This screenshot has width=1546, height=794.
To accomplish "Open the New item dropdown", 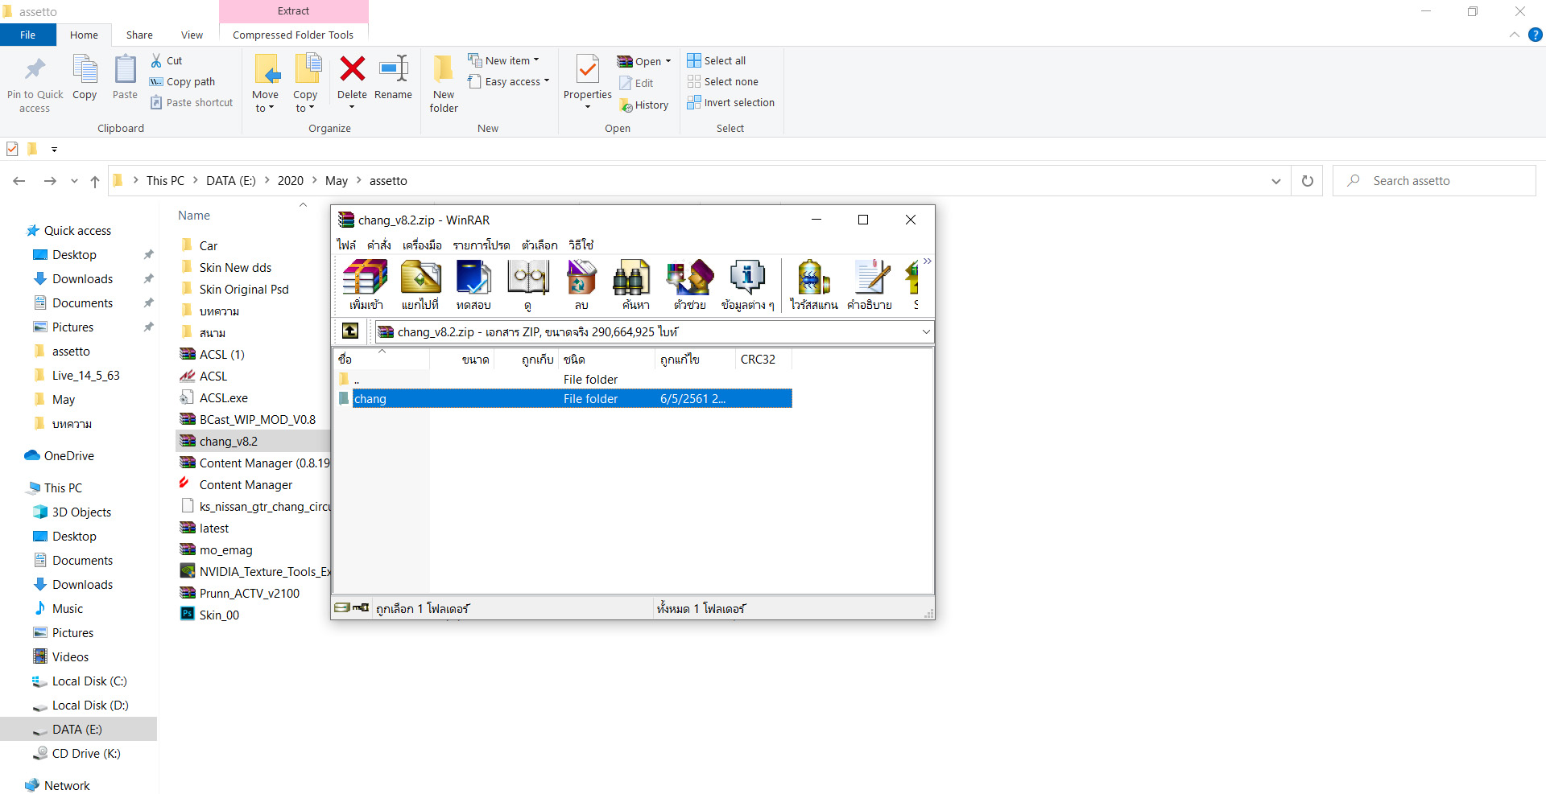I will click(x=504, y=60).
